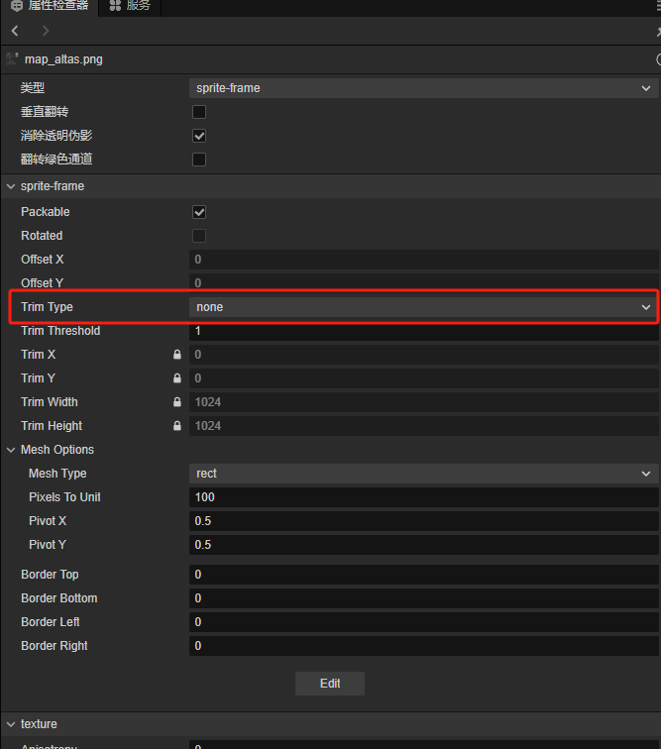Go forward with the right arrow icon
661x749 pixels.
46,31
